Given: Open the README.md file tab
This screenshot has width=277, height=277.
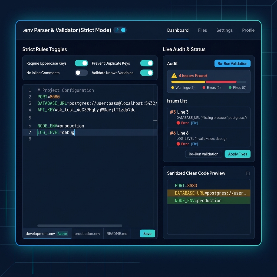Looking at the screenshot, I should tap(117, 233).
